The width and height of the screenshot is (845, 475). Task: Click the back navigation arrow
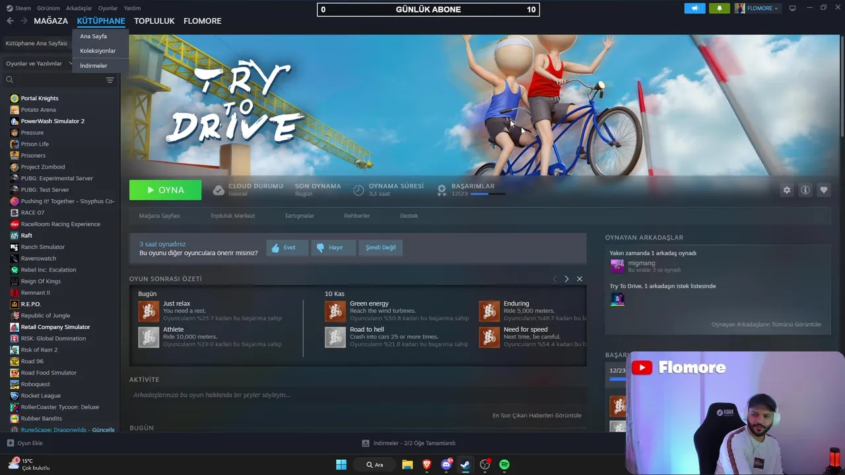coord(10,21)
